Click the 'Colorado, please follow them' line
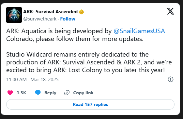183x119 pixels. pos(75,39)
